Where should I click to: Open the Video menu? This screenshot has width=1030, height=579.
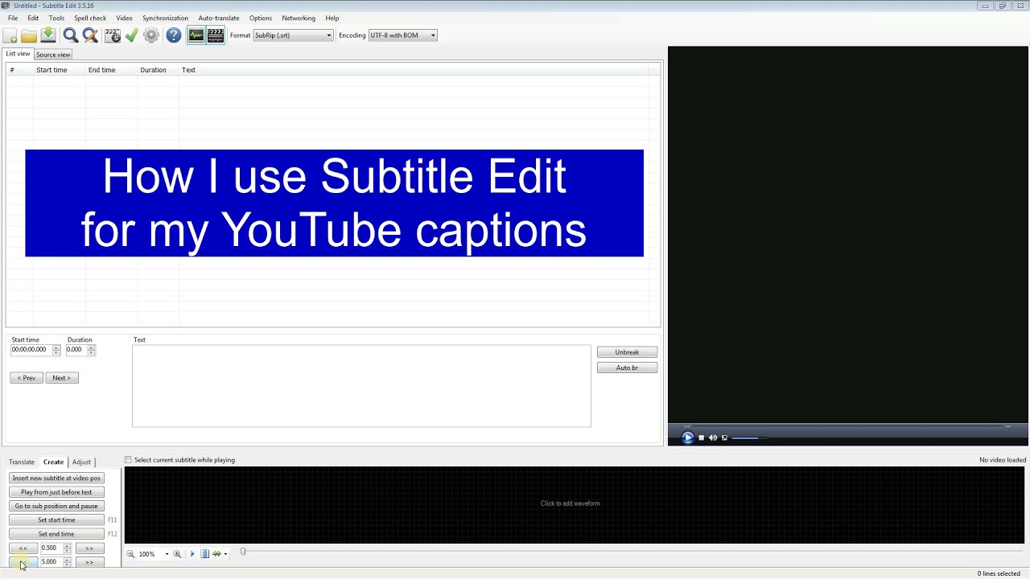pos(124,18)
